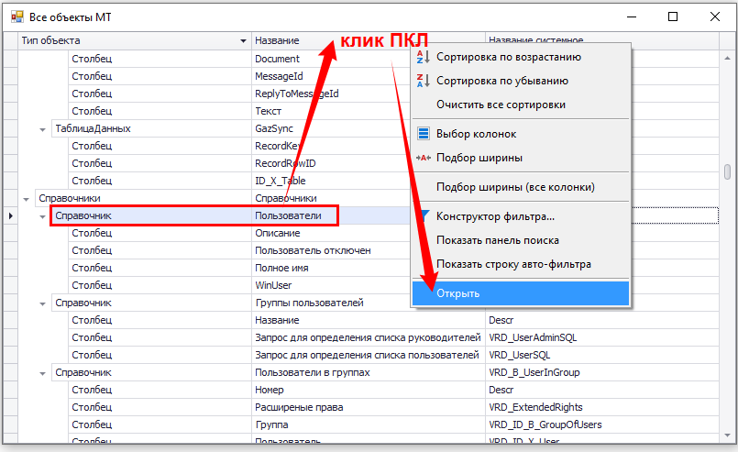The image size is (738, 452).
Task: Click the vertical scrollbar thumb
Action: [x=727, y=172]
